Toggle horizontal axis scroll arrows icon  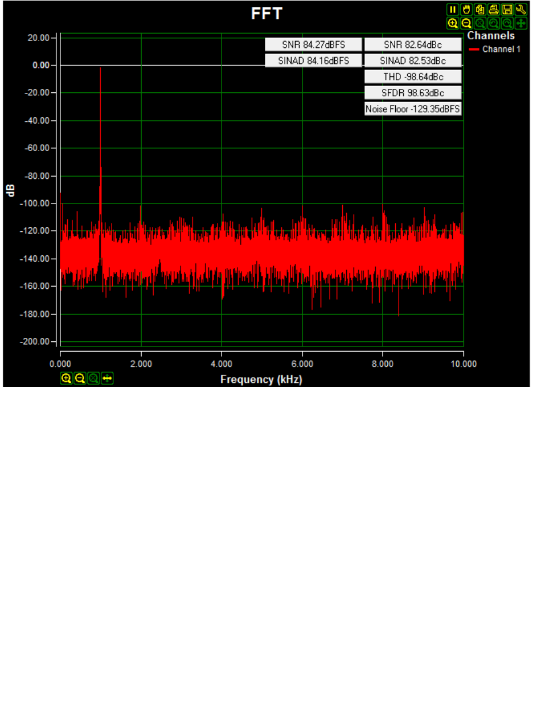(107, 378)
